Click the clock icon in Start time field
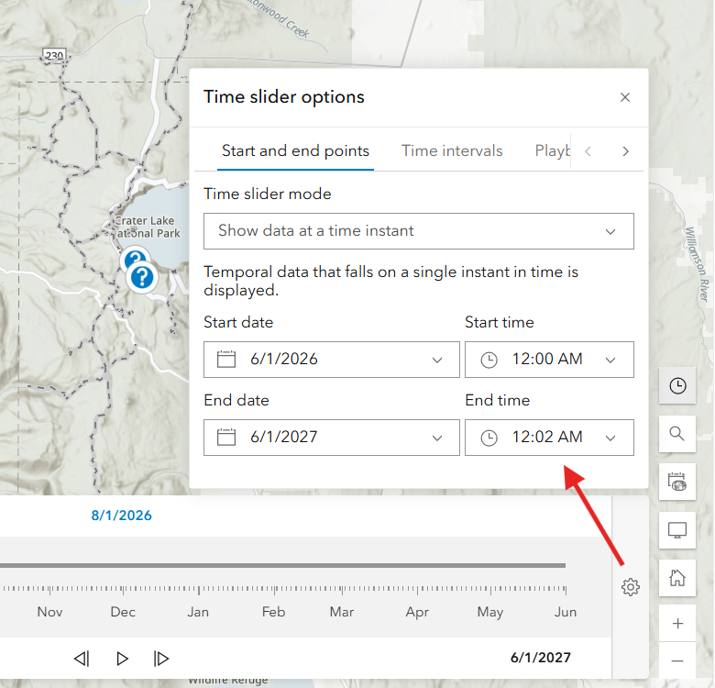The width and height of the screenshot is (715, 688). pyautogui.click(x=489, y=360)
